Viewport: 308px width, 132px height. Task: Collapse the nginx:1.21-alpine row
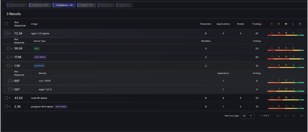(x=10, y=33)
